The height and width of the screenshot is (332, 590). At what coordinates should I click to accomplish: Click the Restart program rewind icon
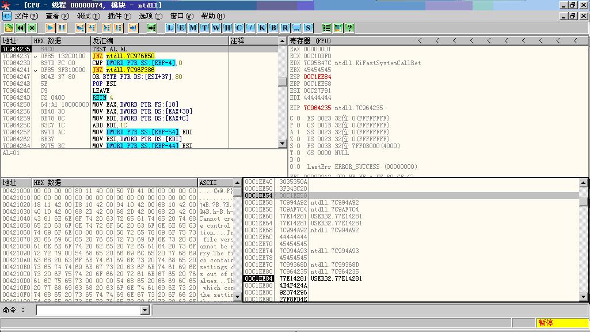point(20,28)
